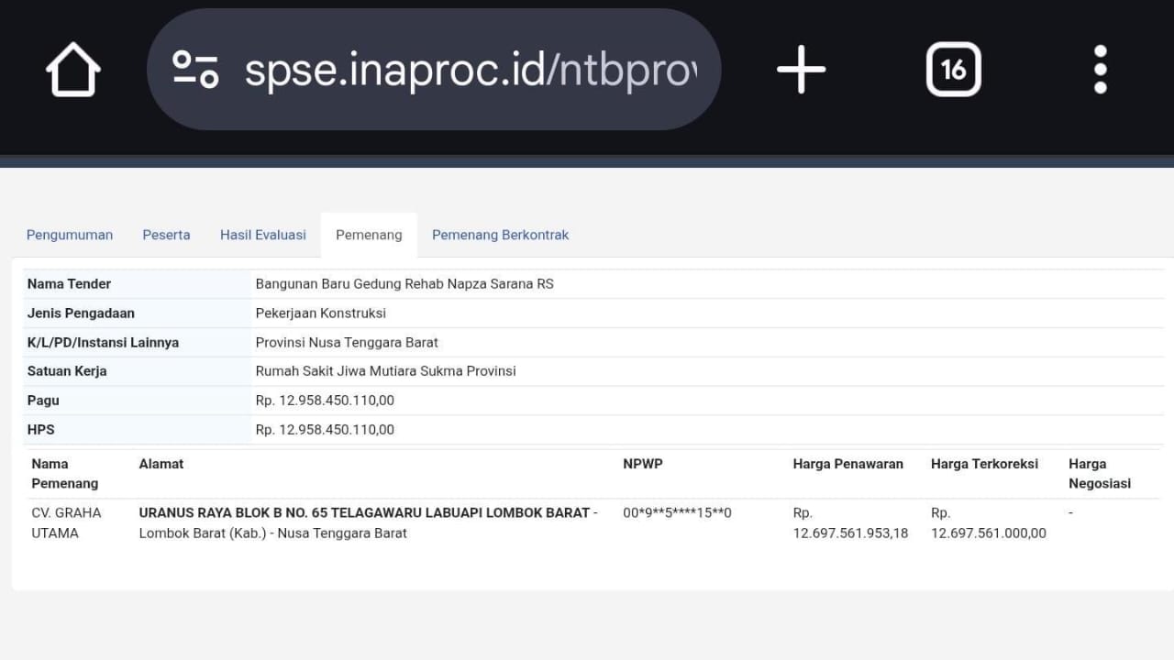This screenshot has width=1174, height=660.
Task: Click Rumah Sakit Jiwa Mutiara Sukma text
Action: click(385, 371)
